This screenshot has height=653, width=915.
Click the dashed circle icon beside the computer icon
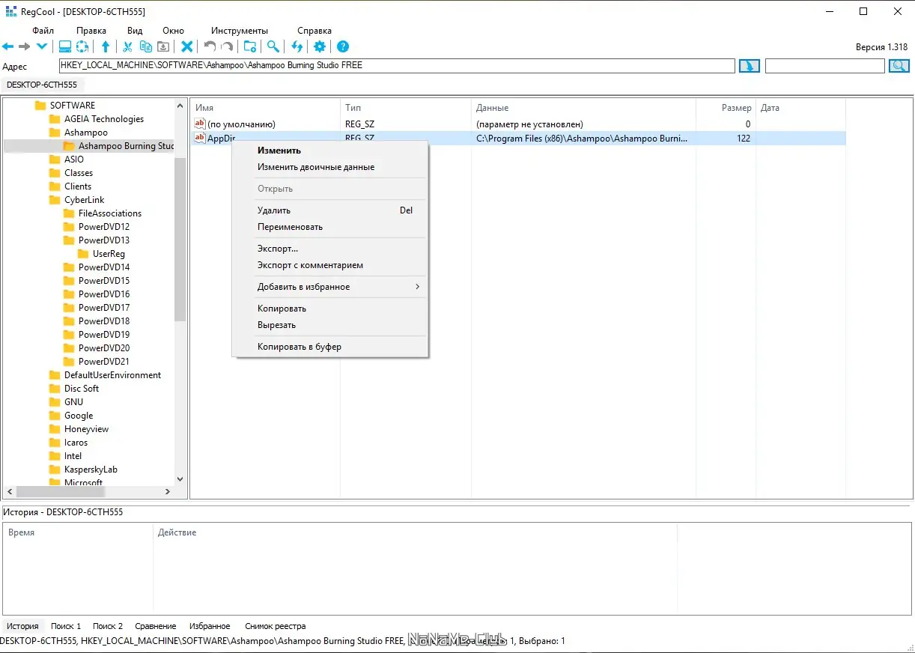point(82,46)
